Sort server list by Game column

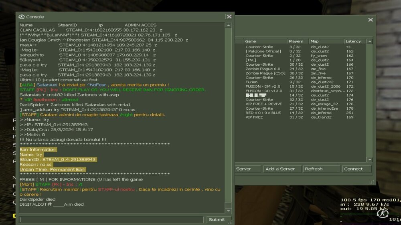(265, 41)
